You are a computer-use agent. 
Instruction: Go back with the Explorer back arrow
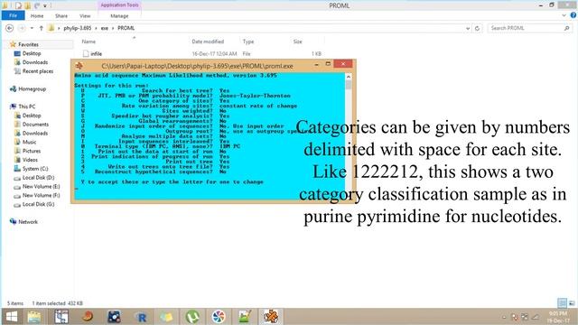(x=10, y=28)
